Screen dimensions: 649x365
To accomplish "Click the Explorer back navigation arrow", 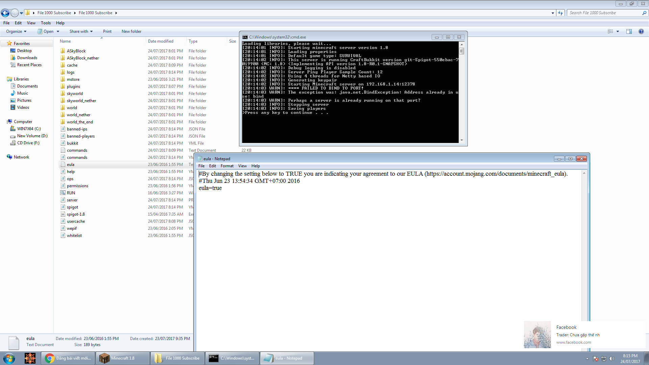I will click(5, 13).
